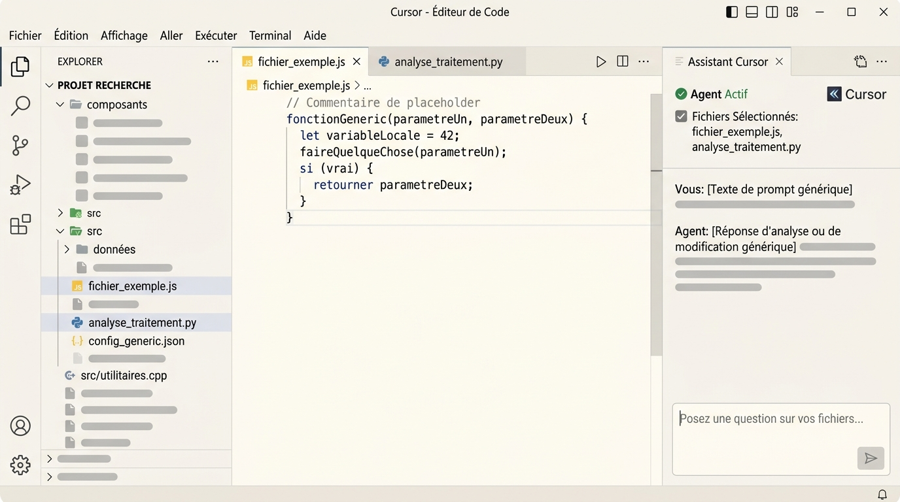Open the Manage settings gear icon
The height and width of the screenshot is (502, 900).
point(20,465)
